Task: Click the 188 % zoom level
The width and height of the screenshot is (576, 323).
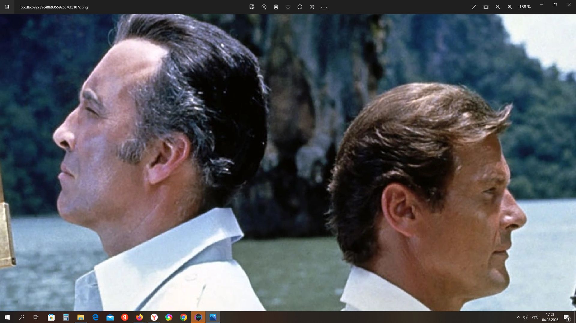Action: point(525,7)
